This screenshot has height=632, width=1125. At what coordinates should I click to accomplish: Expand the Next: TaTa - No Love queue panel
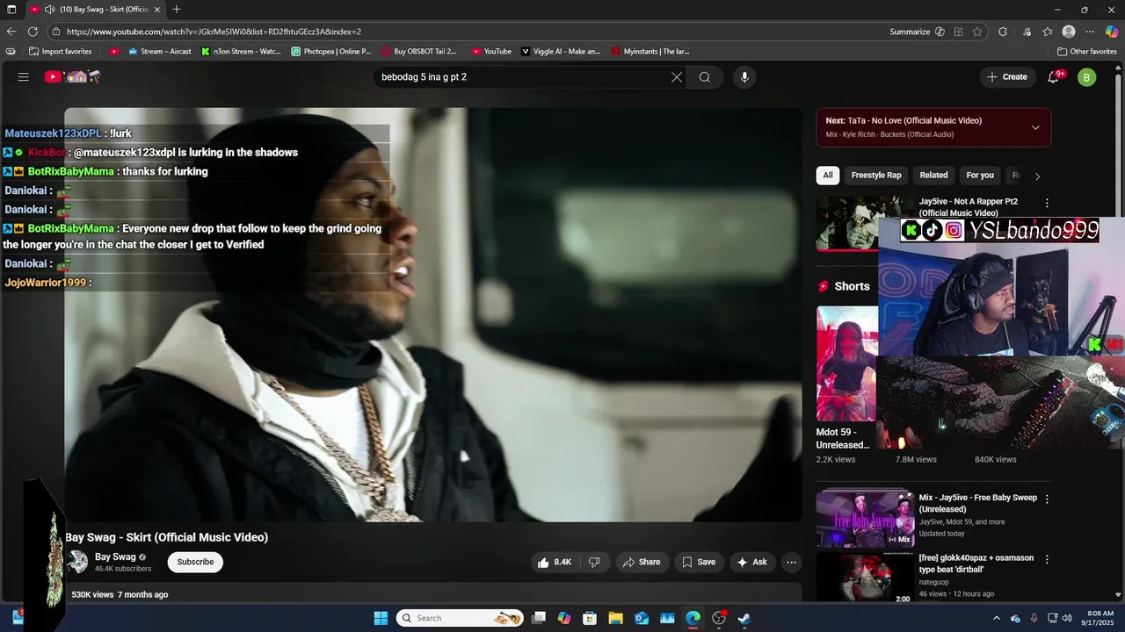coord(1035,127)
